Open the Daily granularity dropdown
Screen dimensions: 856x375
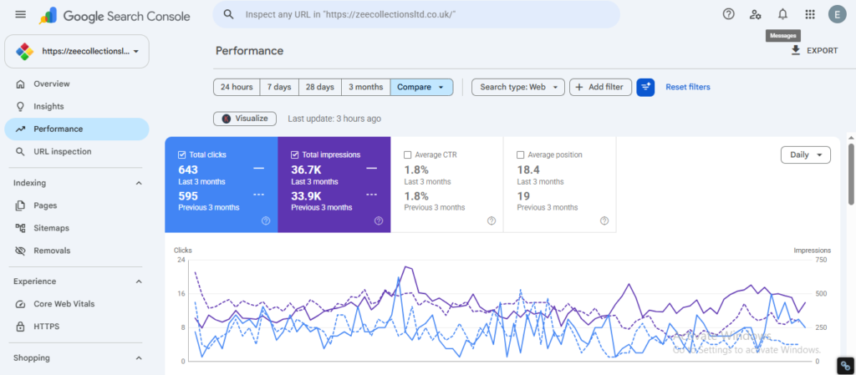[x=806, y=155]
